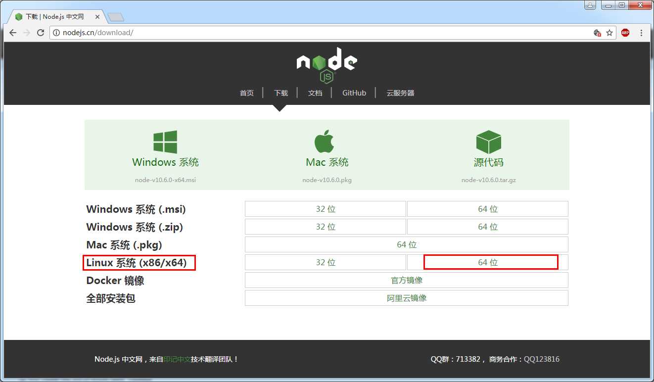The width and height of the screenshot is (654, 382).
Task: Click the 源代码 heading link
Action: 488,162
